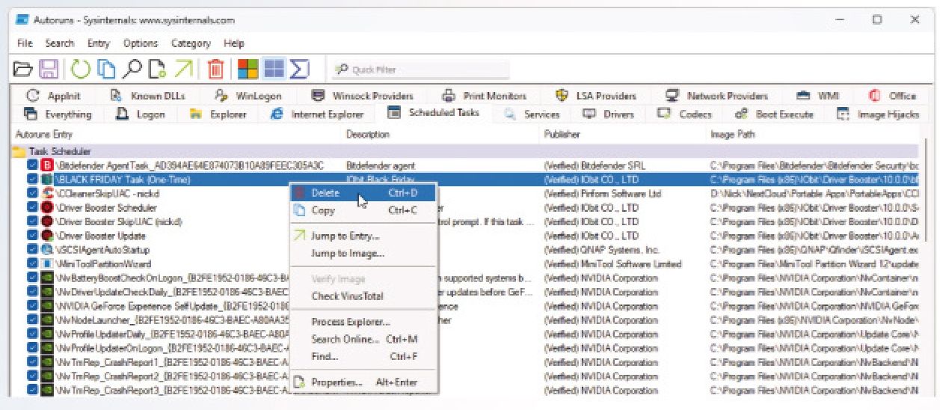The width and height of the screenshot is (940, 410).
Task: Toggle the colored Windows-logo filter icon
Action: 248,70
